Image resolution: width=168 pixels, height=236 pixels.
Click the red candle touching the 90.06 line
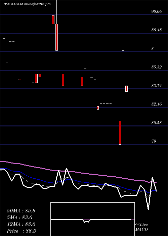tap(53, 20)
